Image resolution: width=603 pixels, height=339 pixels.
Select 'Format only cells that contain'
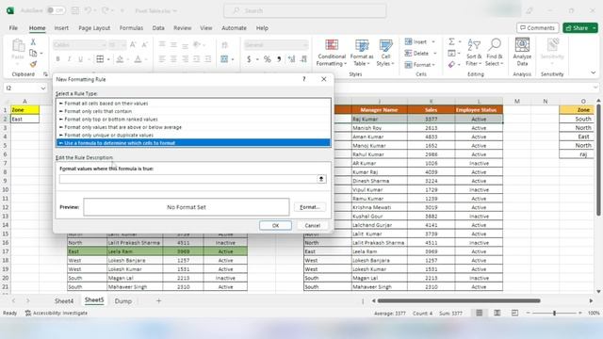[x=193, y=111]
